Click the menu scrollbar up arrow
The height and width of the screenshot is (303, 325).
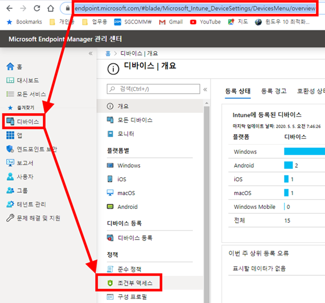click(x=206, y=103)
